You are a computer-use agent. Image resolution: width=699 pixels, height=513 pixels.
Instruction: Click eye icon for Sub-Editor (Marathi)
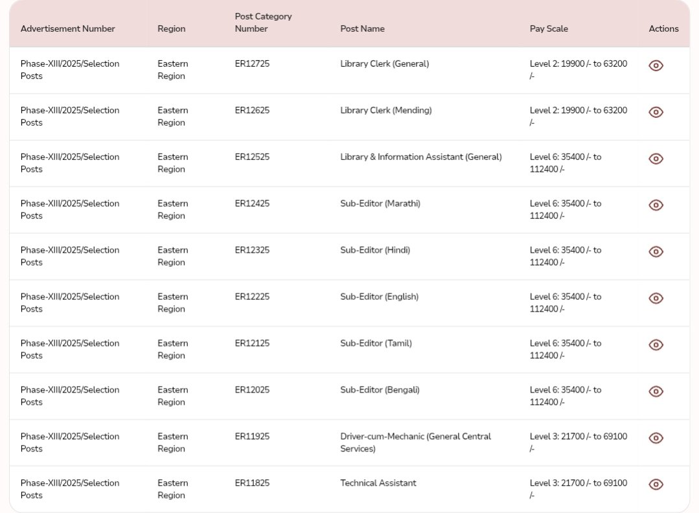(x=656, y=205)
